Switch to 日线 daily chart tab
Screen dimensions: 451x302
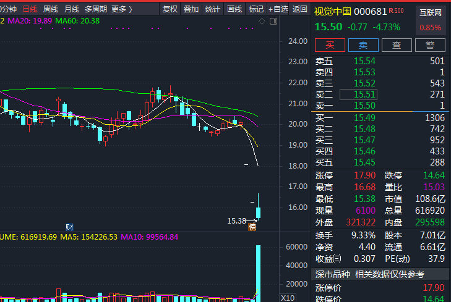tap(30, 9)
